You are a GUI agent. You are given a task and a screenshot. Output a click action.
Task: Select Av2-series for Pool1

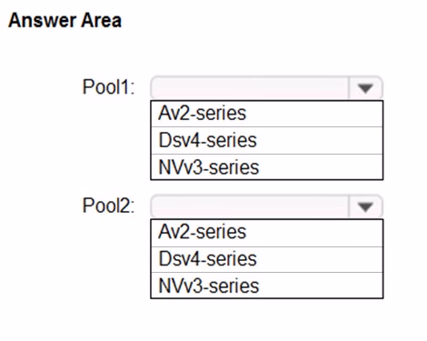point(267,114)
